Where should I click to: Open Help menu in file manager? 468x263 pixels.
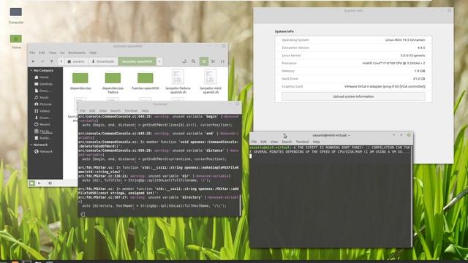tap(93, 53)
